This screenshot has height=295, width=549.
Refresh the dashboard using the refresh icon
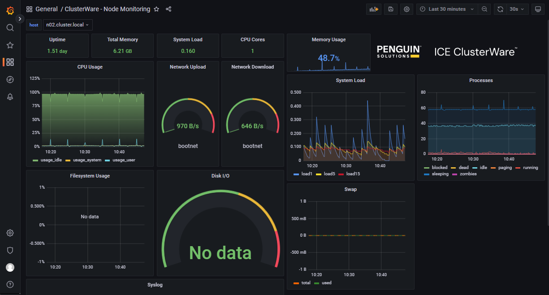click(x=500, y=9)
